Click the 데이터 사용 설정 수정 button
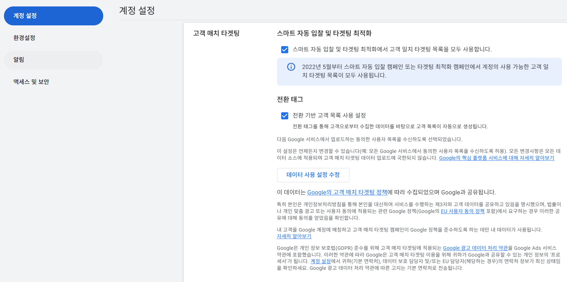The image size is (567, 282). coord(313,175)
